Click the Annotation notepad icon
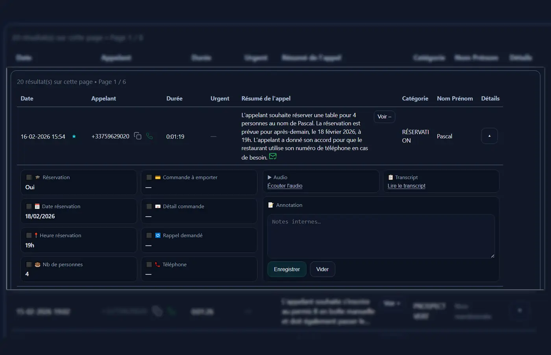 [271, 205]
